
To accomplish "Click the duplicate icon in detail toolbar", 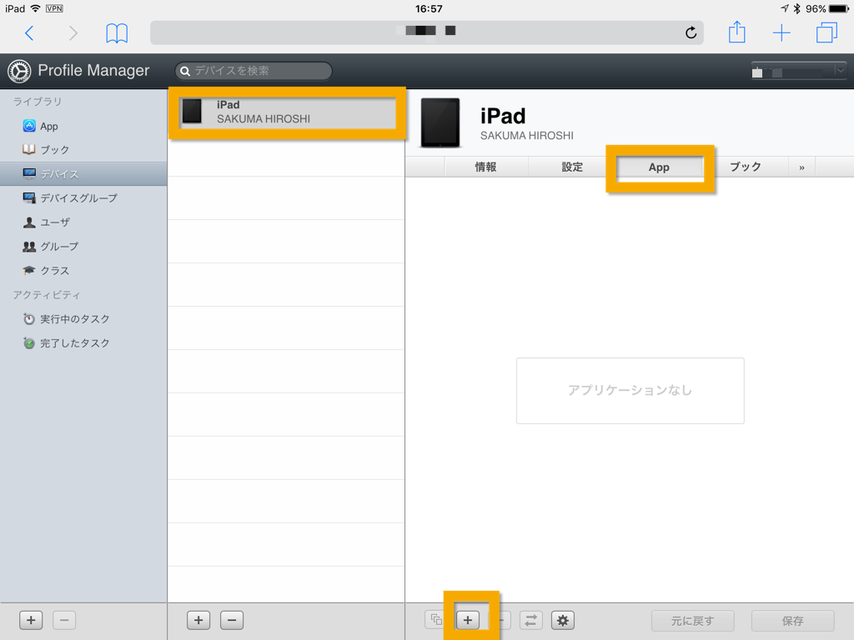I will (x=435, y=620).
